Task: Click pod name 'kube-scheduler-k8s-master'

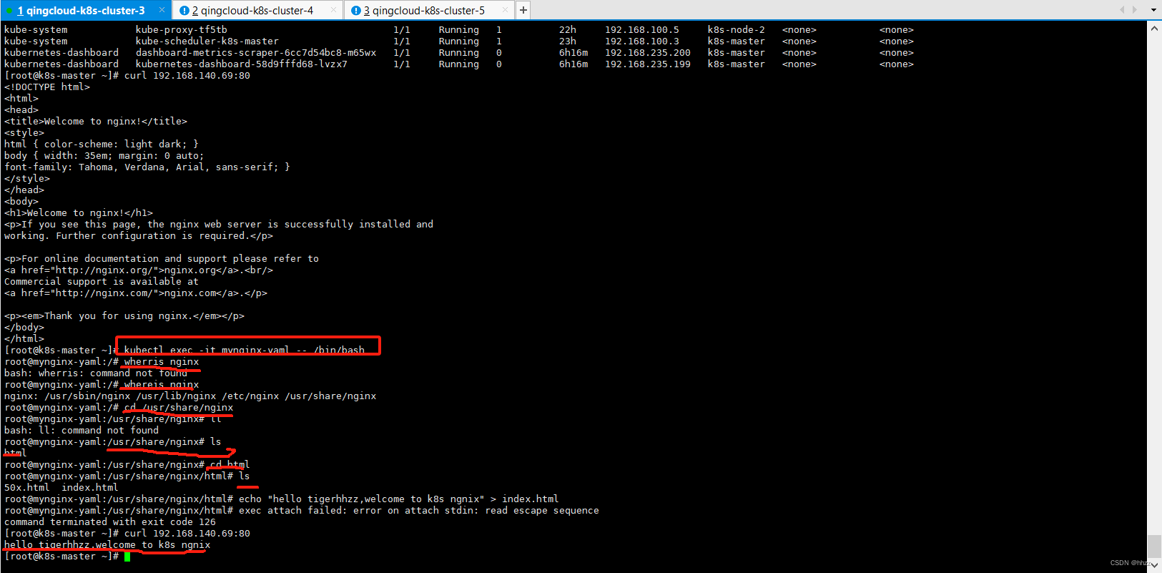Action: point(207,41)
